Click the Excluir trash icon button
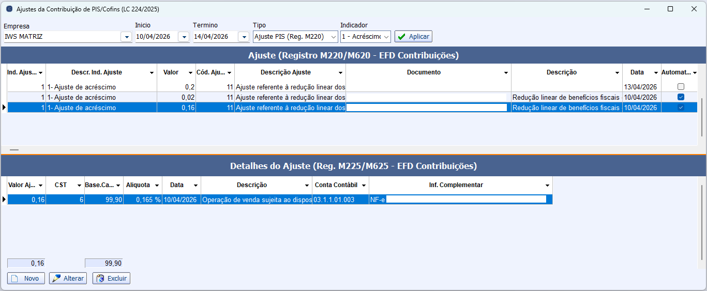707x291 pixels. coord(111,279)
